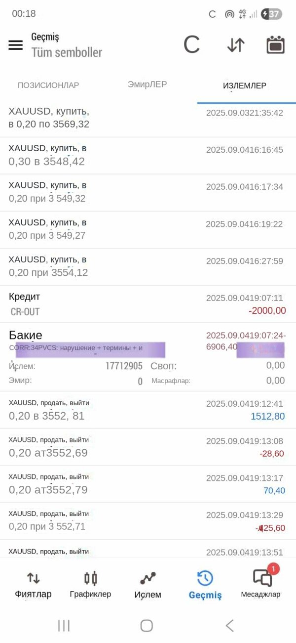Open Фиятлар quotes tab
Image resolution: width=296 pixels, height=643 pixels.
tap(33, 585)
